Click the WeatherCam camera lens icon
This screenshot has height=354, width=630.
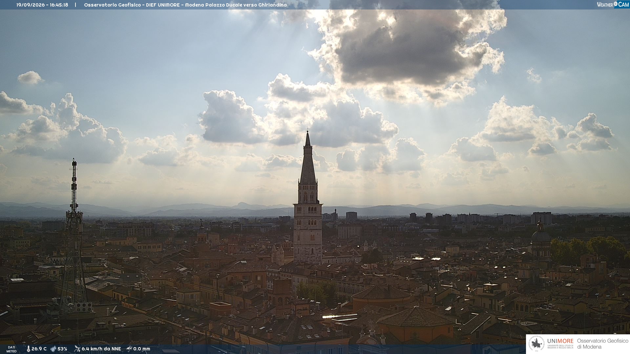click(616, 4)
